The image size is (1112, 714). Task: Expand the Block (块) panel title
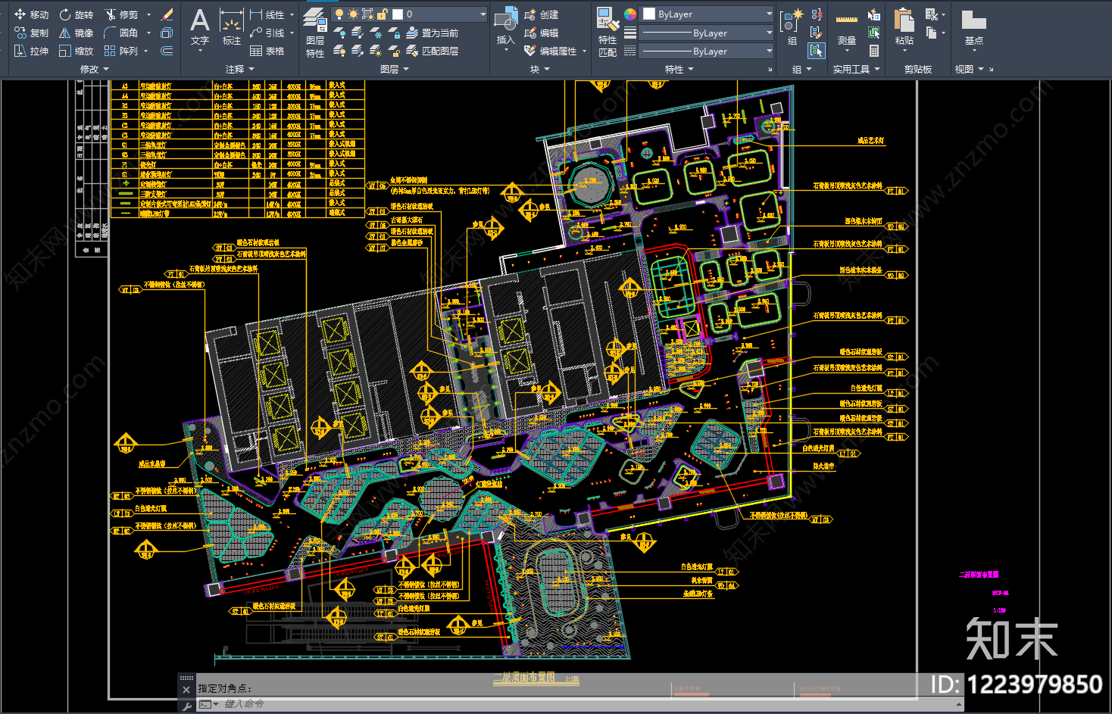click(x=539, y=69)
